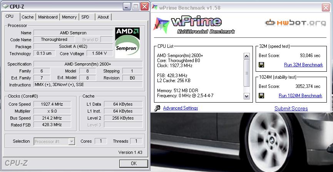Screen dimensions: 333x172
Task: Click the Advanced Settings wrench icon
Action: coord(157,108)
